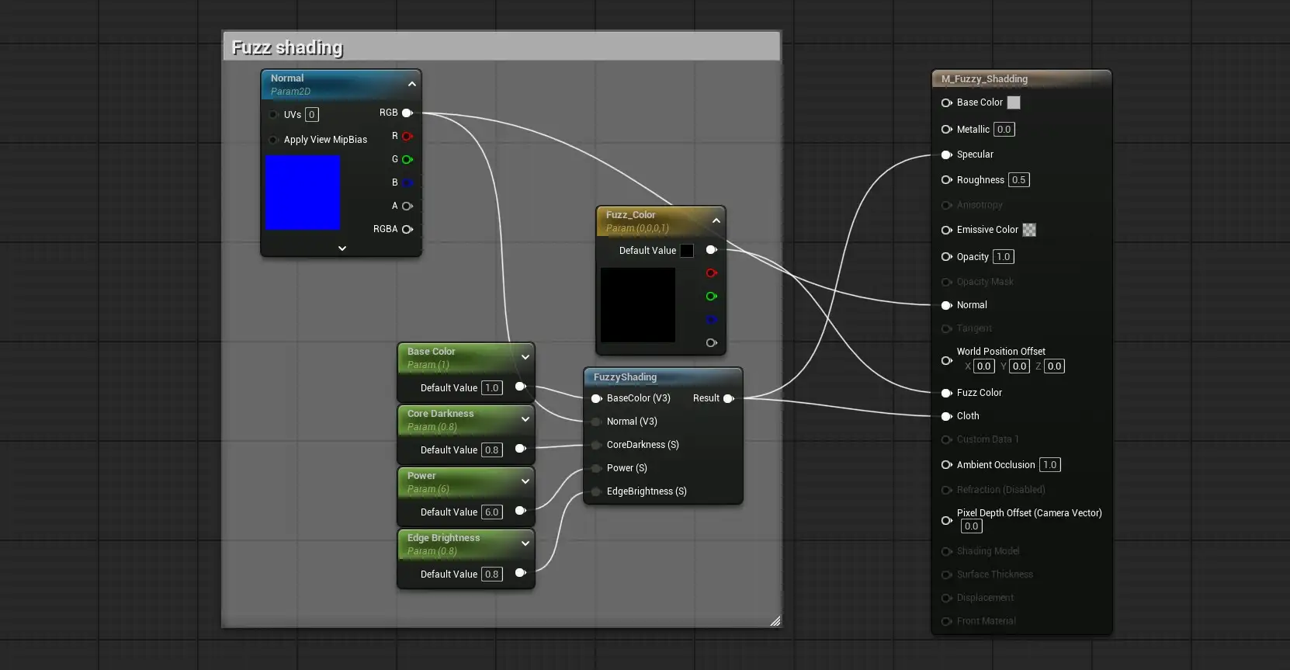Image resolution: width=1290 pixels, height=670 pixels.
Task: Open the Emissive Color checker swatch
Action: point(1029,230)
